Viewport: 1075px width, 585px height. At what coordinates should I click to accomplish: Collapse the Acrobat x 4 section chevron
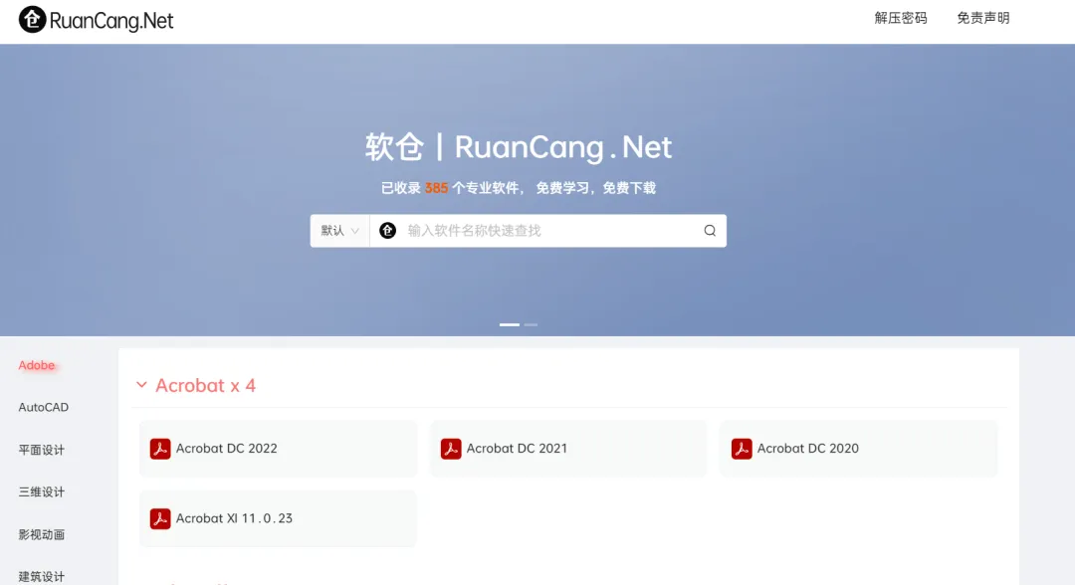tap(141, 385)
